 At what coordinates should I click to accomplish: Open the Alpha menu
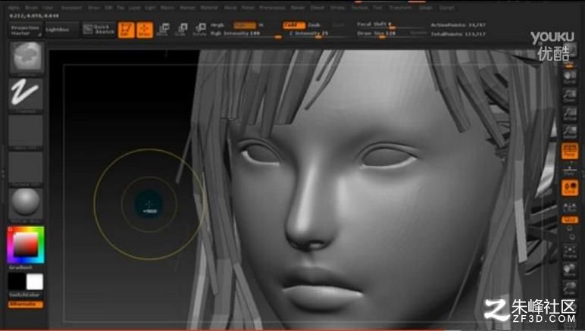click(14, 8)
